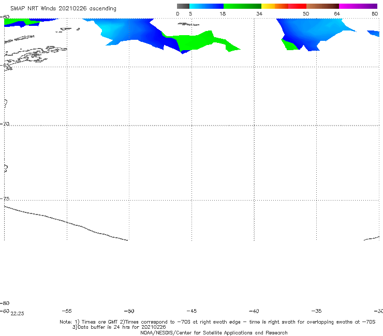Click the latitude label '-80'
This screenshot has width=383, height=336.
tap(5, 303)
